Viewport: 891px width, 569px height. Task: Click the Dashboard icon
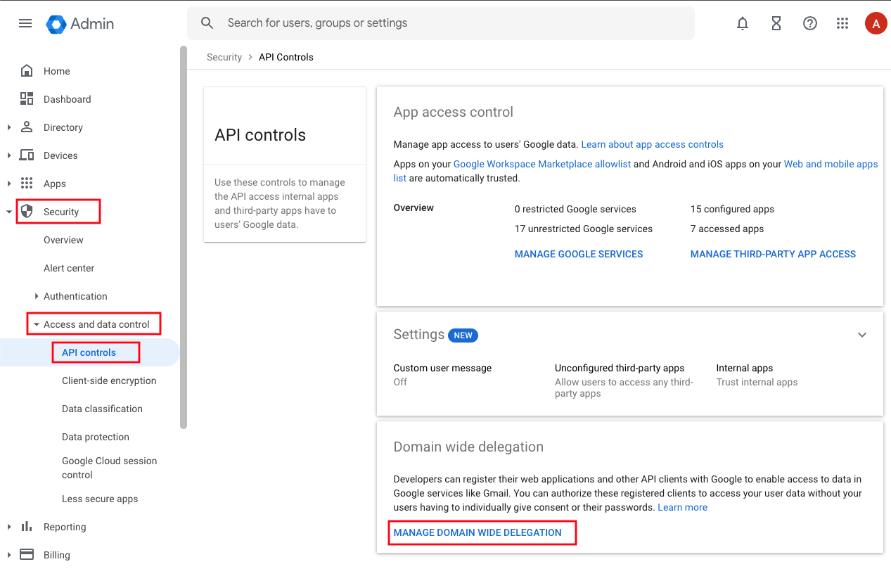click(x=27, y=99)
